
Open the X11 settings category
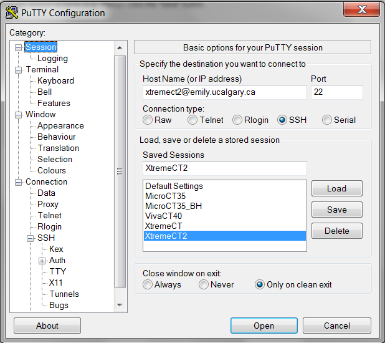coord(55,283)
